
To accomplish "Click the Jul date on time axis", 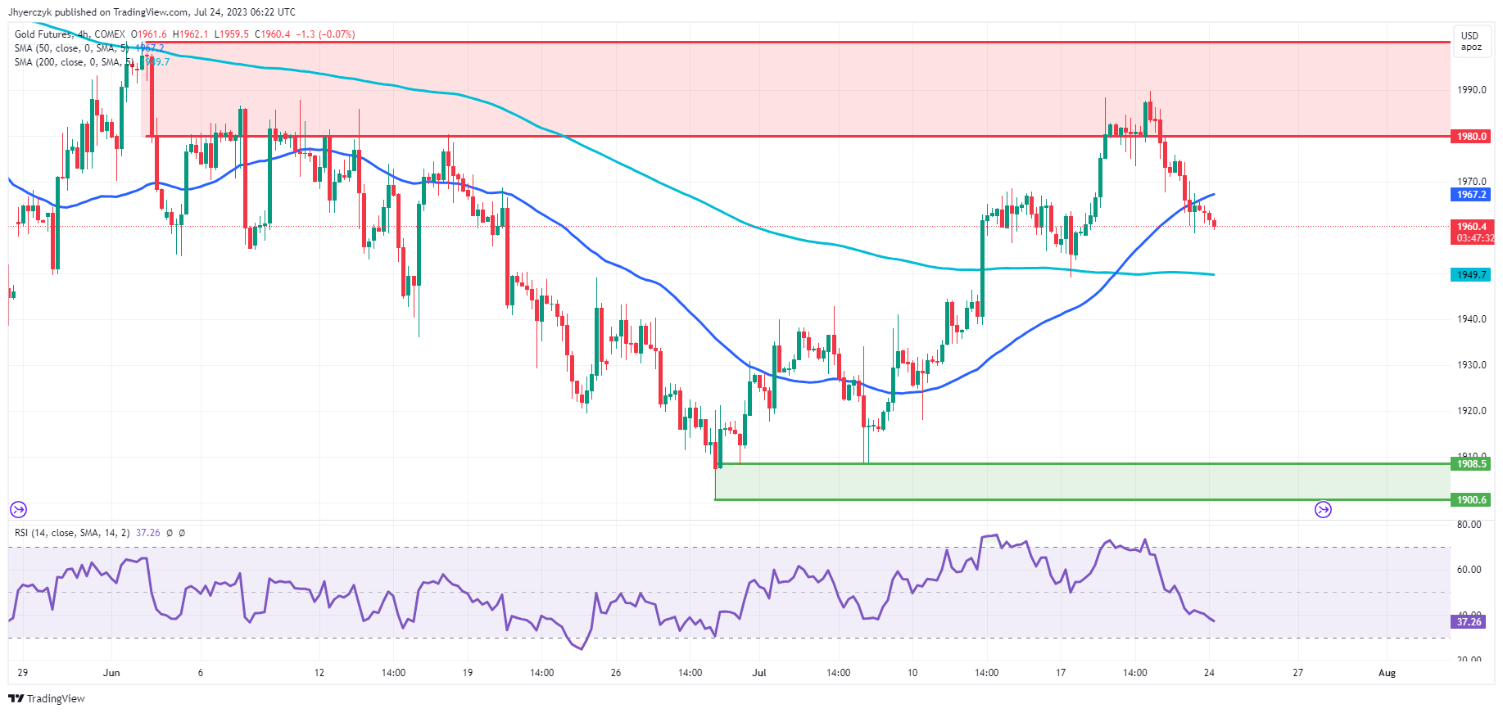I will pos(759,673).
